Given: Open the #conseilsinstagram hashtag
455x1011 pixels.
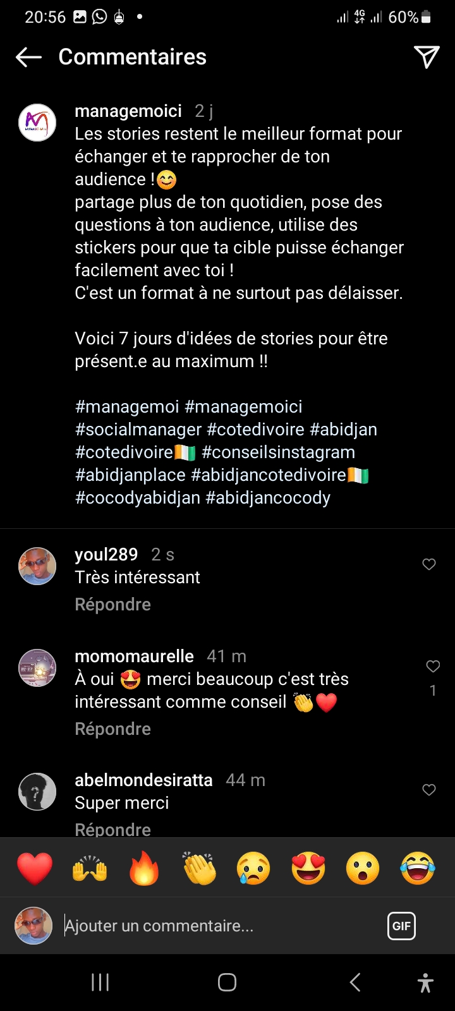Looking at the screenshot, I should click(x=278, y=452).
